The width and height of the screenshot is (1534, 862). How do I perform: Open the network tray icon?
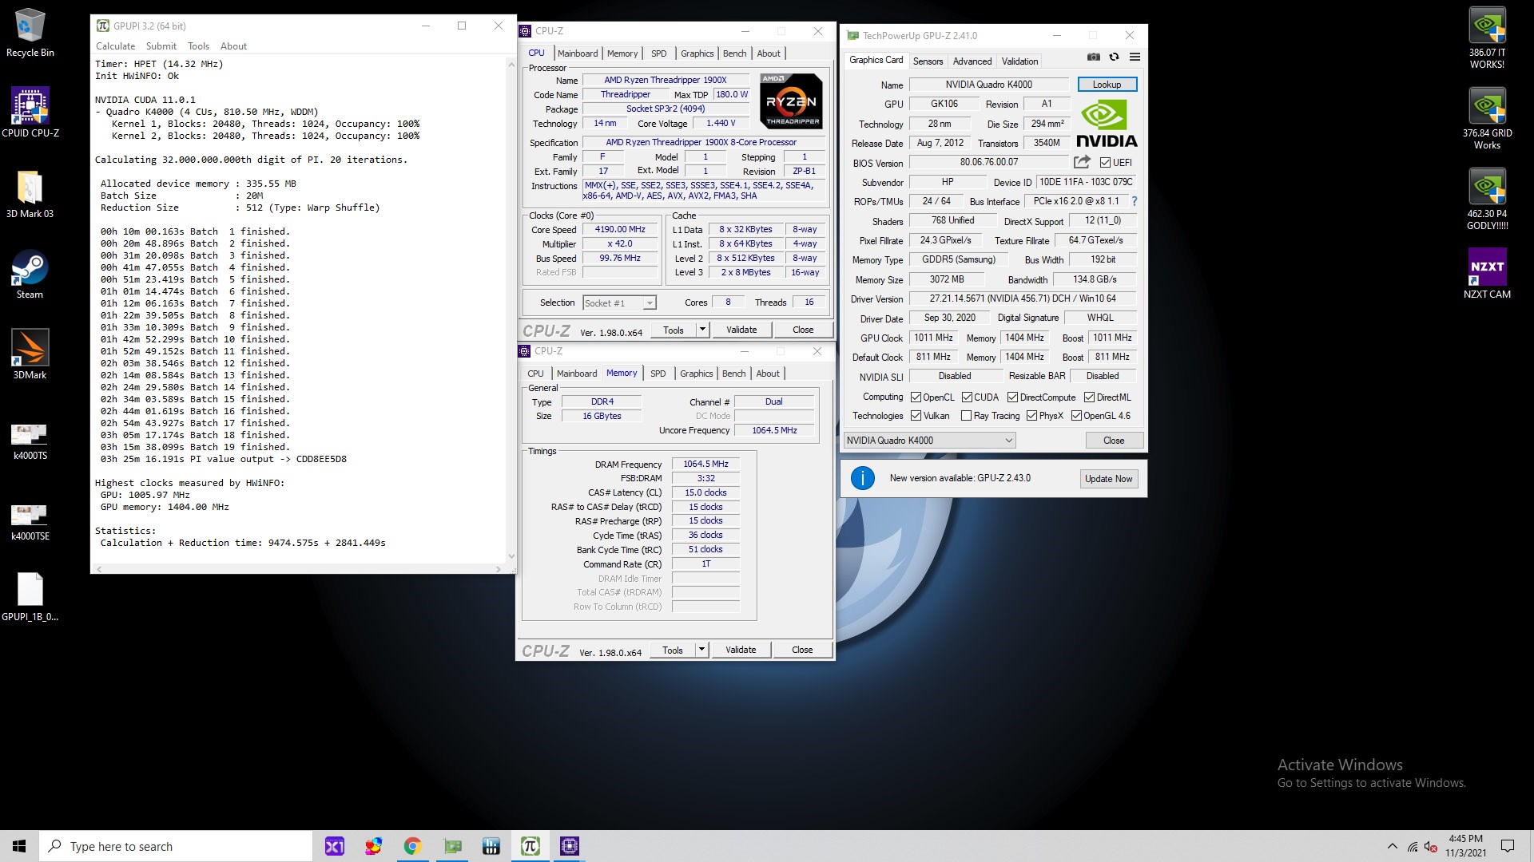pyautogui.click(x=1413, y=847)
